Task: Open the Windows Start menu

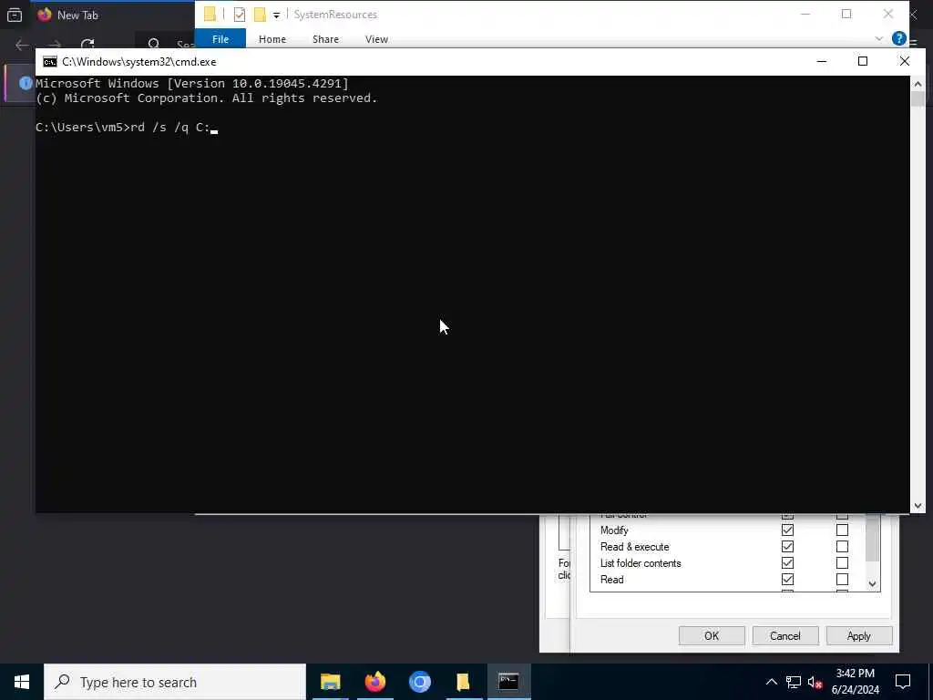Action: pyautogui.click(x=22, y=682)
